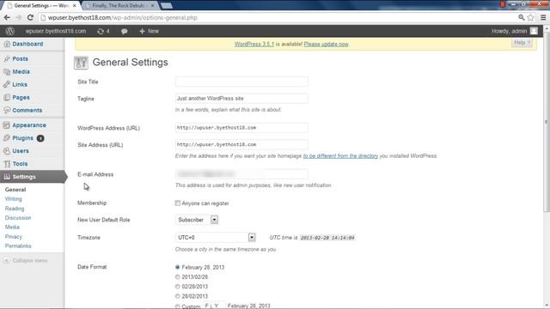Click the custom date format text box

pos(214,306)
